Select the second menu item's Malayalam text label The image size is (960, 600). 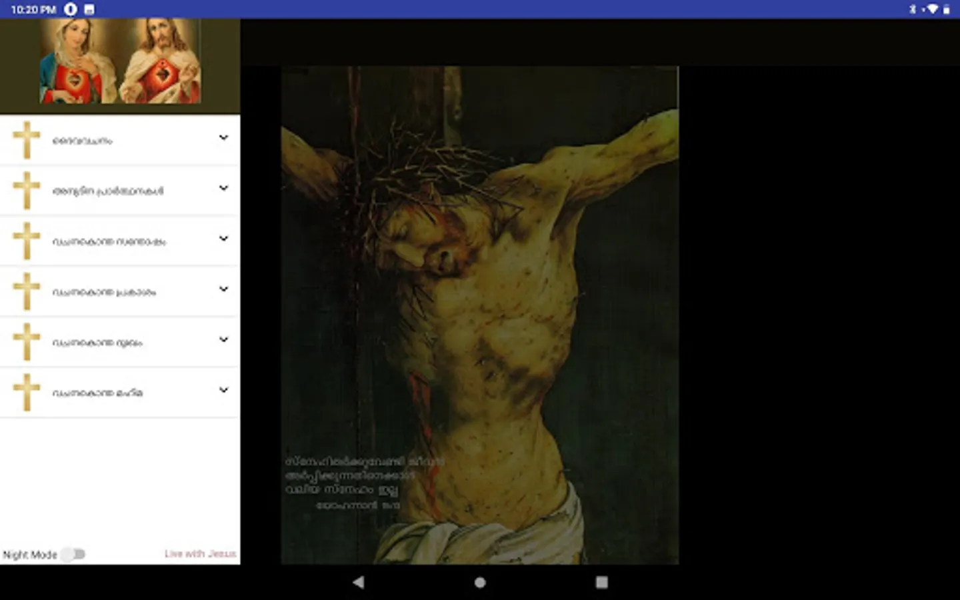pyautogui.click(x=108, y=191)
